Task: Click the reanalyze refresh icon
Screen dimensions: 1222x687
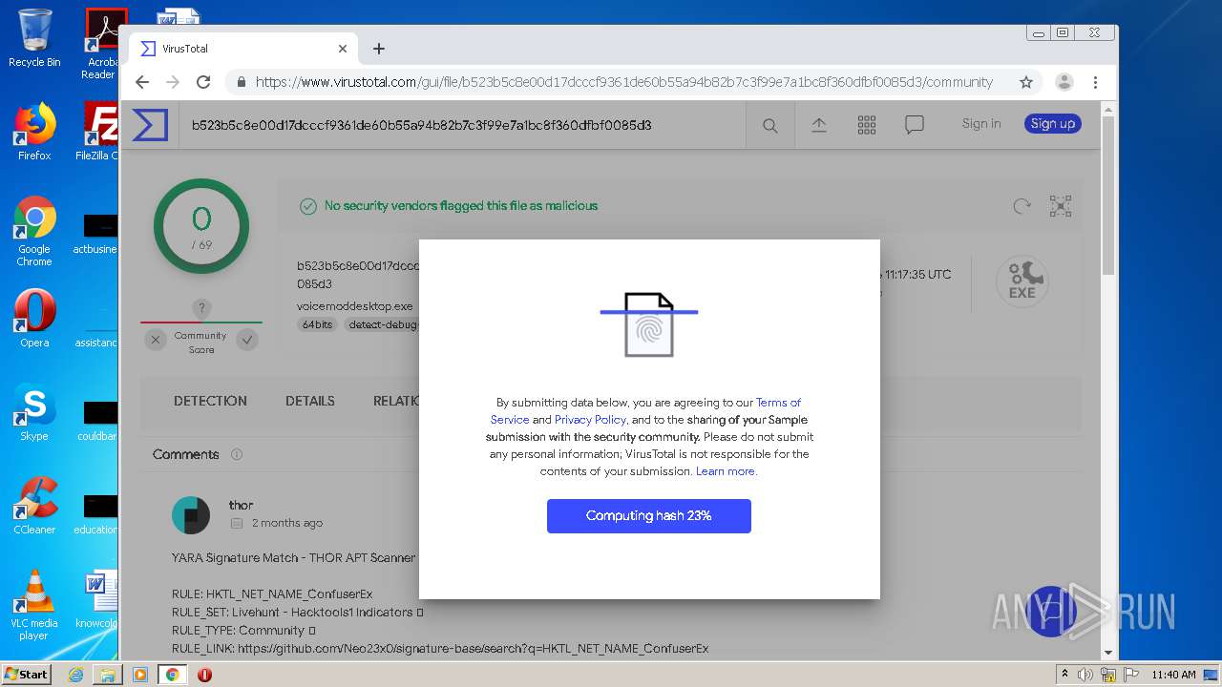Action: (1022, 206)
